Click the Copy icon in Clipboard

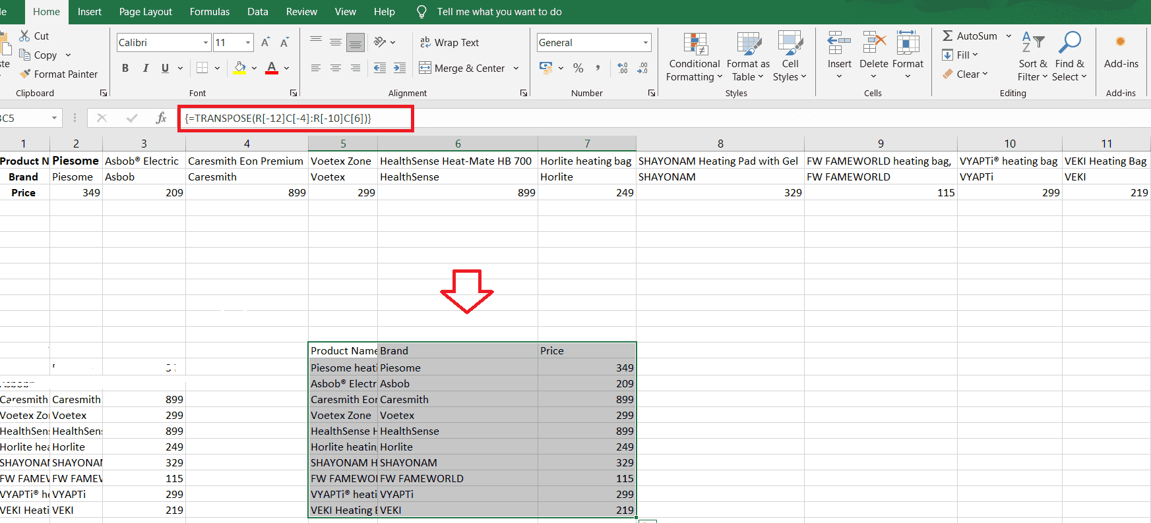pyautogui.click(x=25, y=55)
